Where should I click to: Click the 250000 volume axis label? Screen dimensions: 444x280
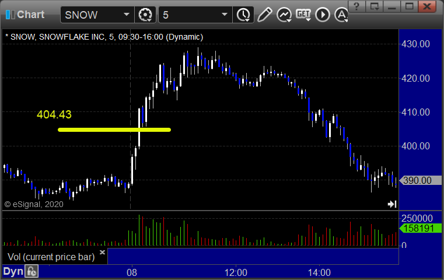pyautogui.click(x=417, y=218)
